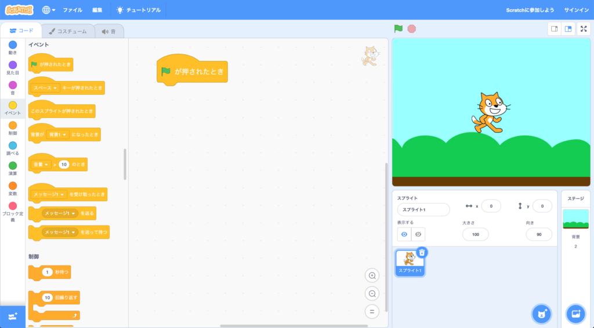Click the このスプライトが押されたとき block
Viewport: 594px width, 328px height.
coord(61,110)
